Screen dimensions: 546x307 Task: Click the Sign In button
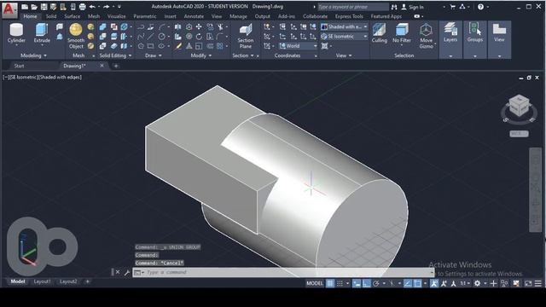tap(413, 7)
